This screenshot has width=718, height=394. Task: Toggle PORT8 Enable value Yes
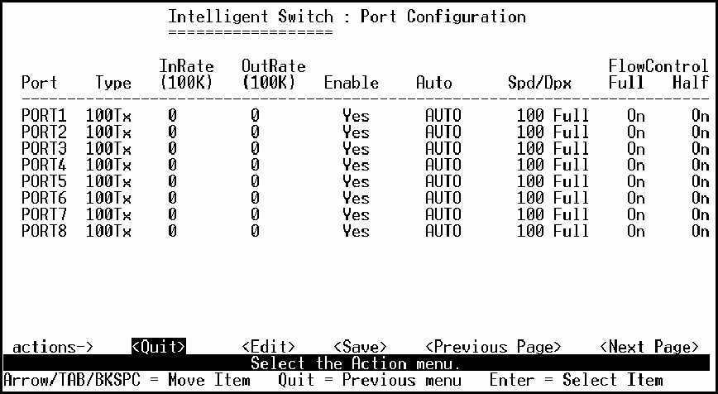(356, 232)
